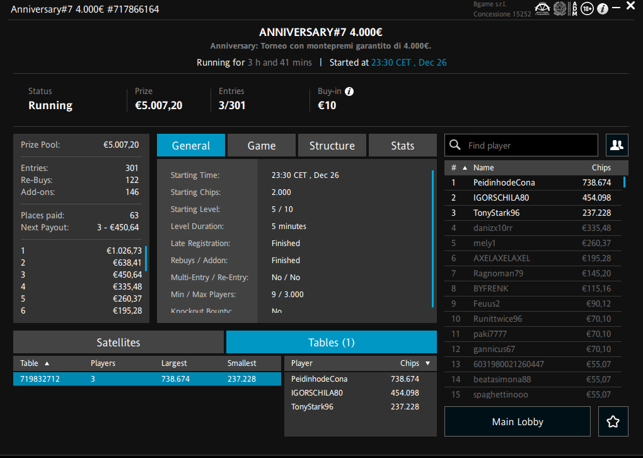Click the Add-ons count 146

132,192
